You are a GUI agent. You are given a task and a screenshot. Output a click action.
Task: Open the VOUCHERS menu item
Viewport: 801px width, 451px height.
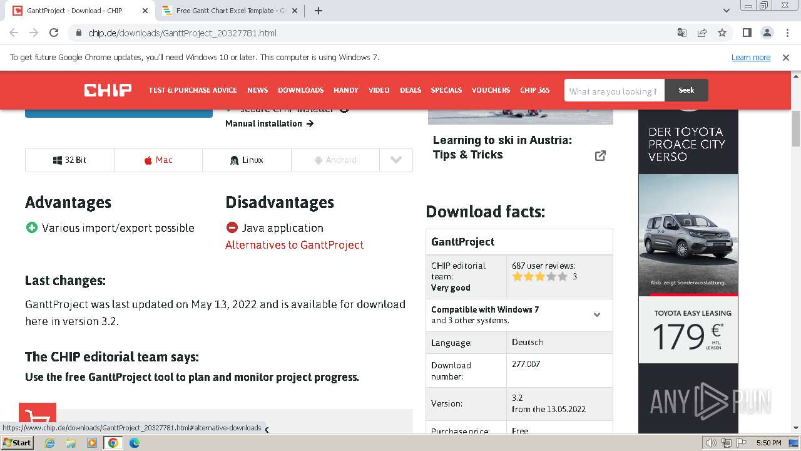click(491, 90)
